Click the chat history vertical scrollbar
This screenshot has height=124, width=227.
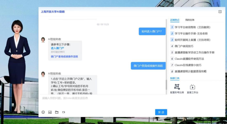(x=166, y=84)
